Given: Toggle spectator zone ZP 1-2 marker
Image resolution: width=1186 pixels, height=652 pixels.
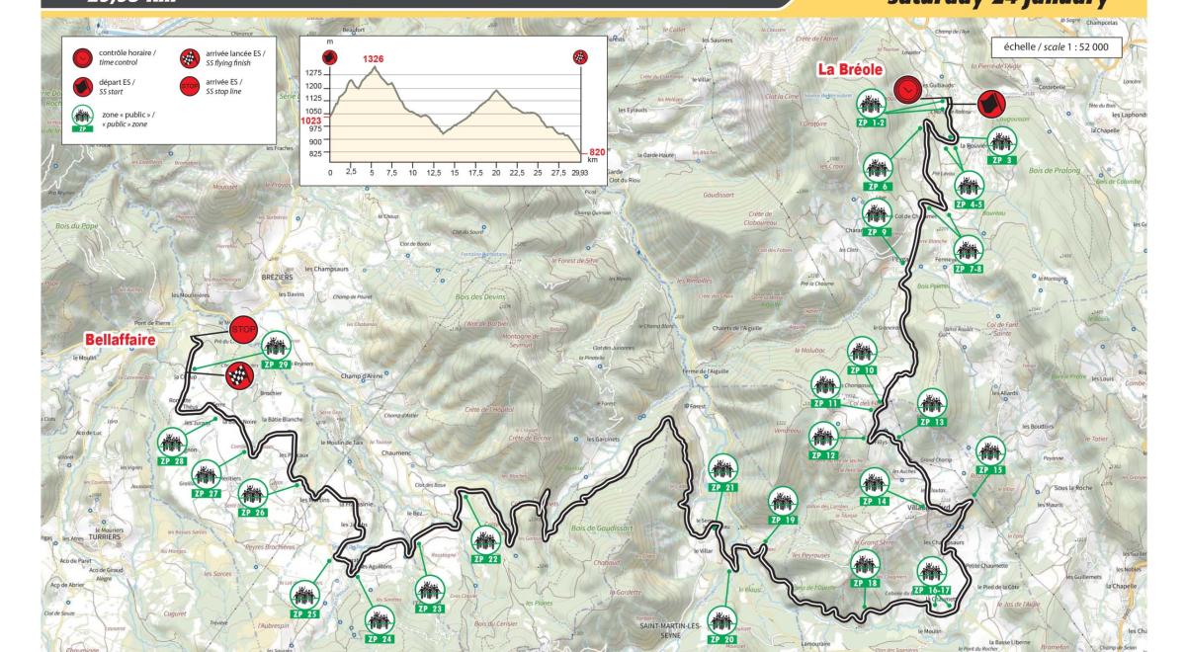Looking at the screenshot, I should coord(870,103).
